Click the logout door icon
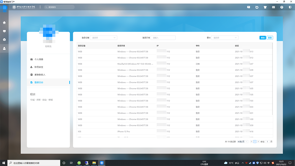This screenshot has width=295, height=166. point(290,7)
